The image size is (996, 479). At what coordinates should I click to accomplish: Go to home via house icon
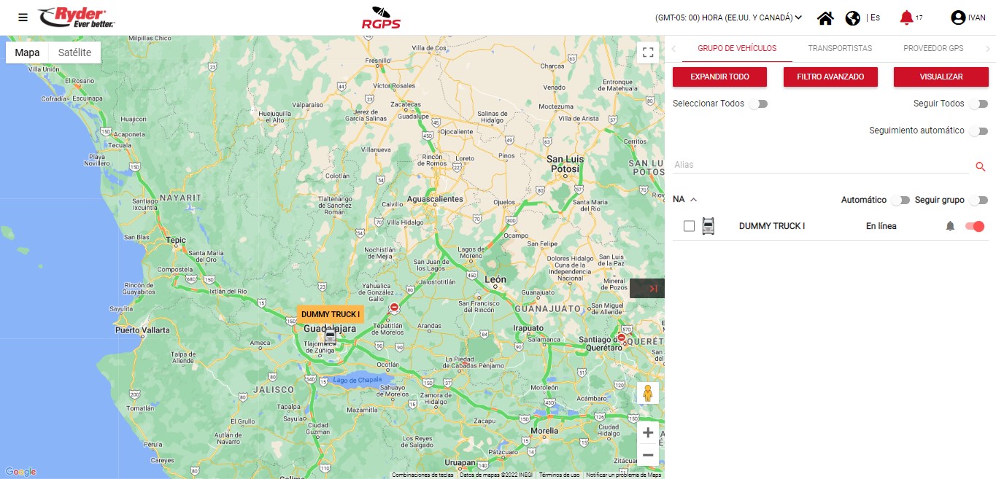pyautogui.click(x=825, y=18)
